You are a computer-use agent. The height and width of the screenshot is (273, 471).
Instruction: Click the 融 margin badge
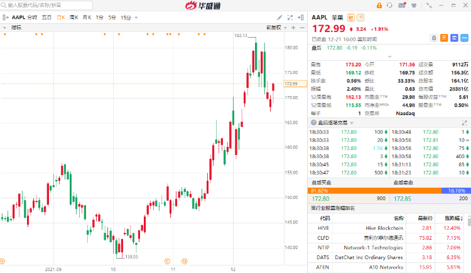(x=350, y=18)
